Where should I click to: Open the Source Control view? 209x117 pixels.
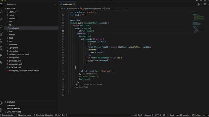coord(1,19)
